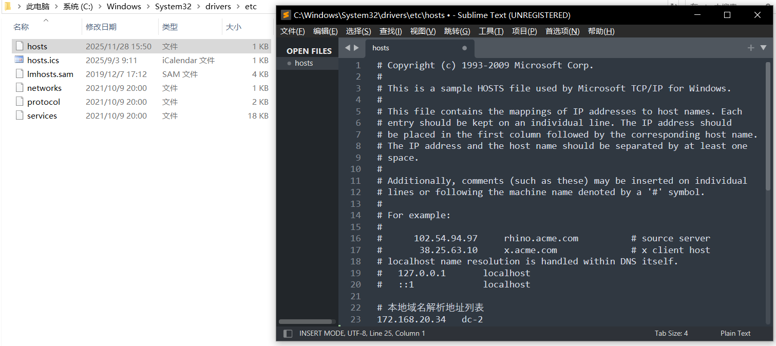Click 系统 (C:) in breadcrumb path
The width and height of the screenshot is (776, 346).
[x=78, y=7]
